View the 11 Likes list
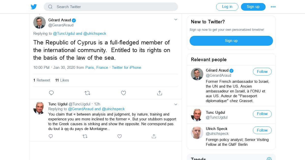 tap(62, 80)
